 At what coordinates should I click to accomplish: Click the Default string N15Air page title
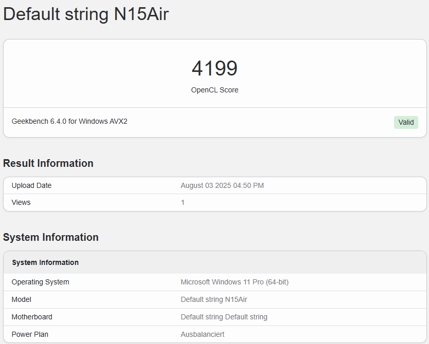coord(86,14)
